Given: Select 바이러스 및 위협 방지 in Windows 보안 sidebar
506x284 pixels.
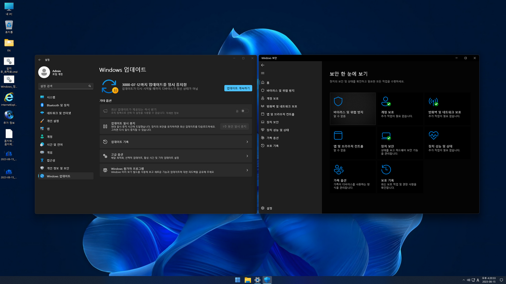Looking at the screenshot, I should [x=290, y=91].
